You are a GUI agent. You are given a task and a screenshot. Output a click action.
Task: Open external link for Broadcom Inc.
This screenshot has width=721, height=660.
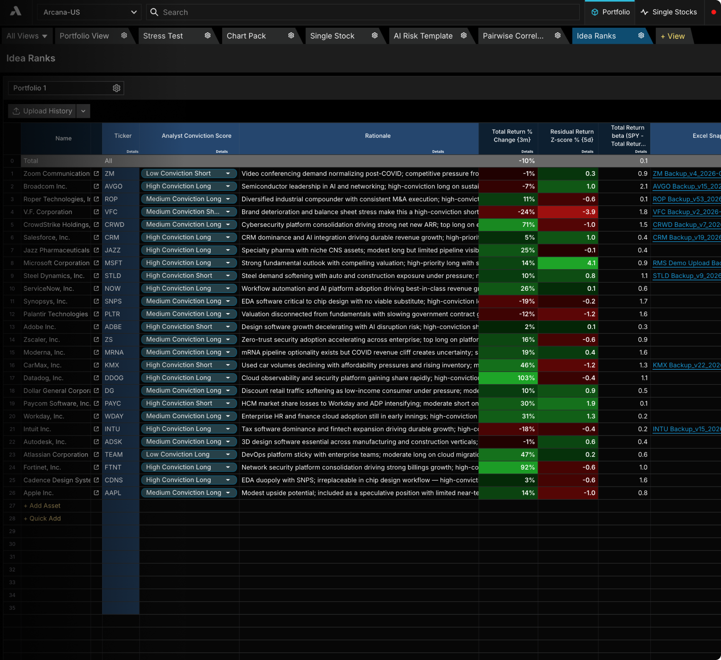pos(96,186)
